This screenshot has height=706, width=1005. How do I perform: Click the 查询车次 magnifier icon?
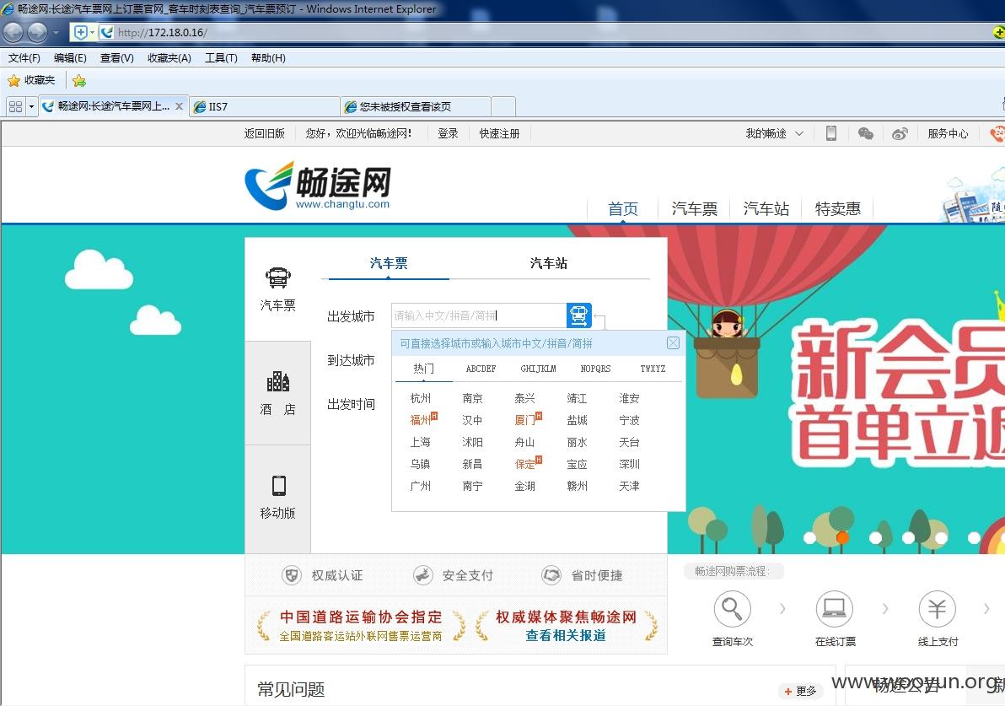point(732,609)
